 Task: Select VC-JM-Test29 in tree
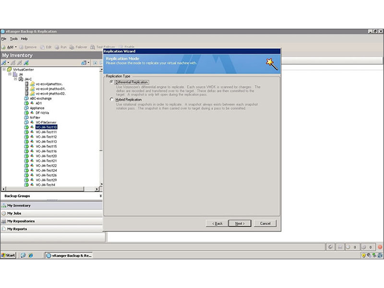click(46, 180)
